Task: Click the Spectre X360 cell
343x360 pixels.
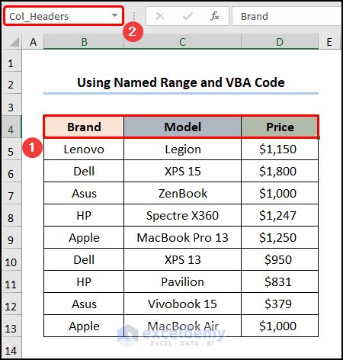Action: pos(182,215)
